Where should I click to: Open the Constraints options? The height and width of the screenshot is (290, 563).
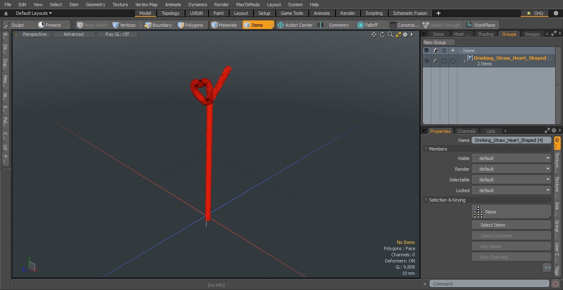point(405,25)
